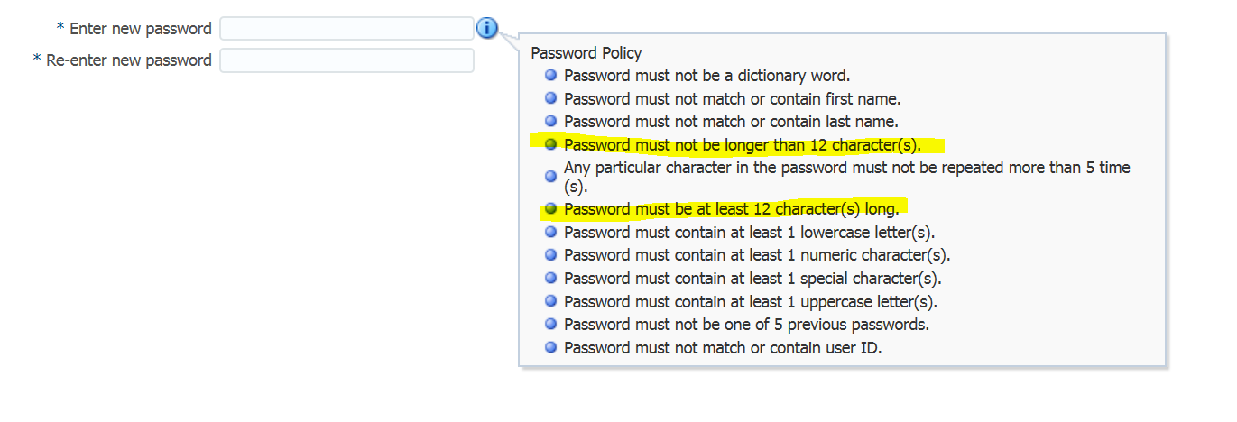Click the bullet next to the last name rule
This screenshot has height=422, width=1237.
click(x=551, y=121)
